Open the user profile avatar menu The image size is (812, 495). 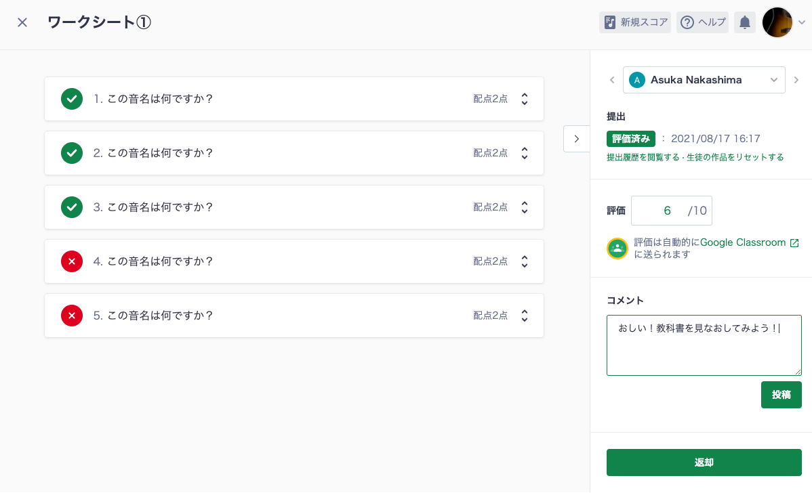click(x=777, y=22)
